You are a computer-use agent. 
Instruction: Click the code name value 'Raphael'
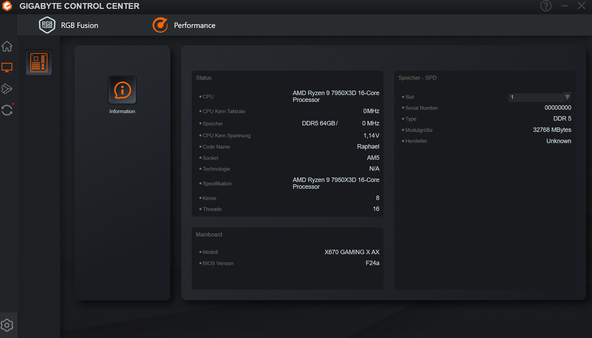(368, 147)
